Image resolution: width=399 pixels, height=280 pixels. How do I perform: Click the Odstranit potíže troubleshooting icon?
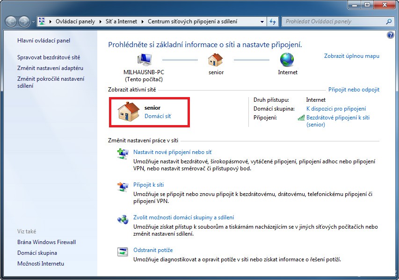[123, 252]
